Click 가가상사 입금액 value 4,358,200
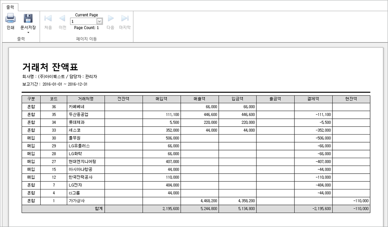The height and width of the screenshot is (227, 388). tap(246, 201)
